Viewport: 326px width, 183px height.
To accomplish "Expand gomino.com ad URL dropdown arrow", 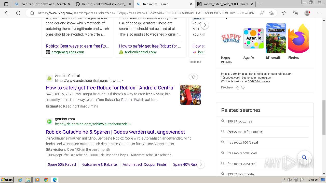I will [130, 124].
